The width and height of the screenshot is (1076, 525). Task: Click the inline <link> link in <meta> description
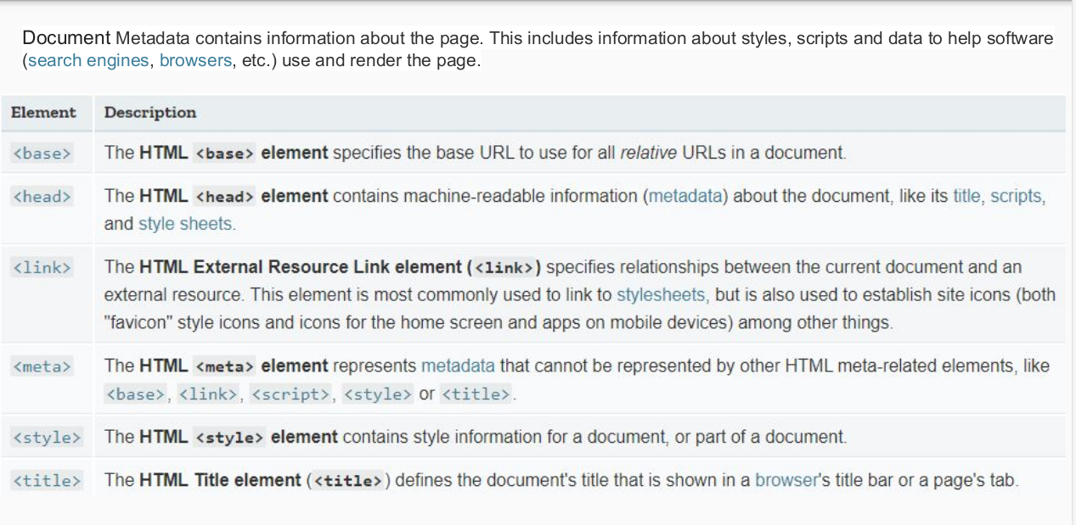[x=208, y=394]
